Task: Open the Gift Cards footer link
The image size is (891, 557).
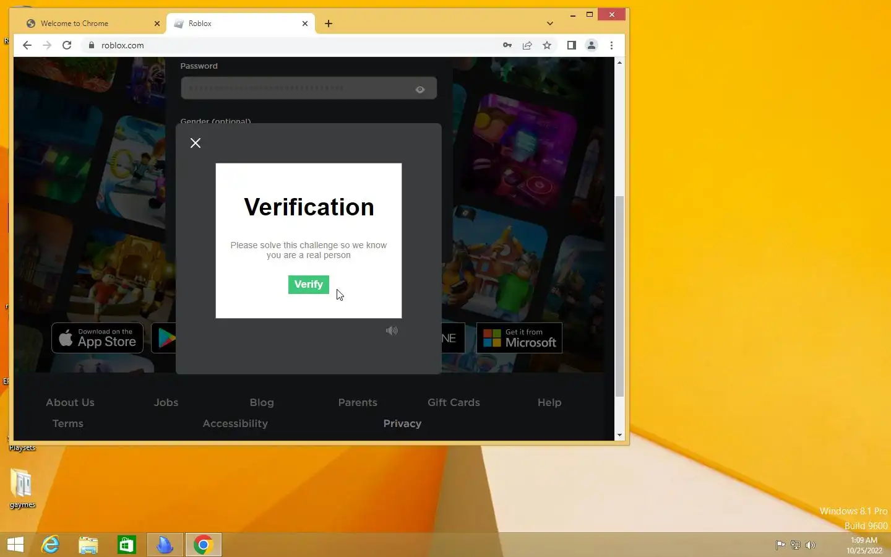Action: coord(454,402)
